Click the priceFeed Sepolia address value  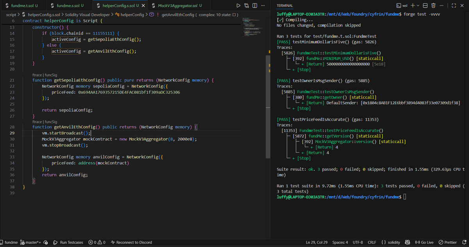coord(129,92)
